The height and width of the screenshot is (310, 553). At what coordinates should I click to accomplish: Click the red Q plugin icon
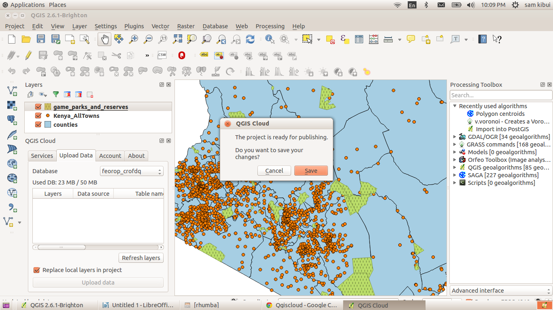click(x=182, y=55)
